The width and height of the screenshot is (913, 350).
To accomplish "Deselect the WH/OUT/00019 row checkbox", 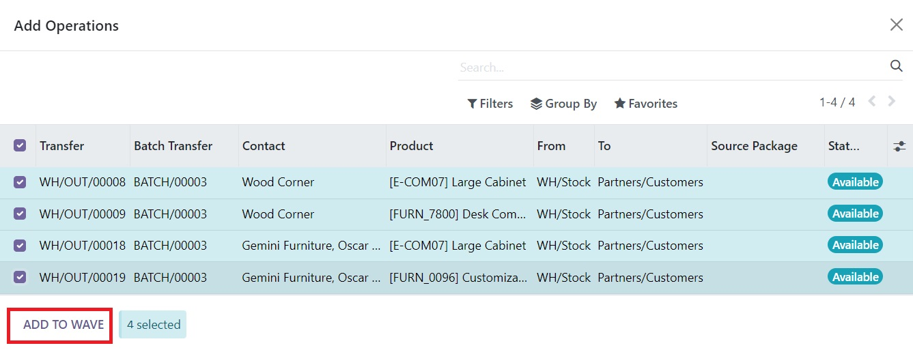I will pyautogui.click(x=20, y=277).
